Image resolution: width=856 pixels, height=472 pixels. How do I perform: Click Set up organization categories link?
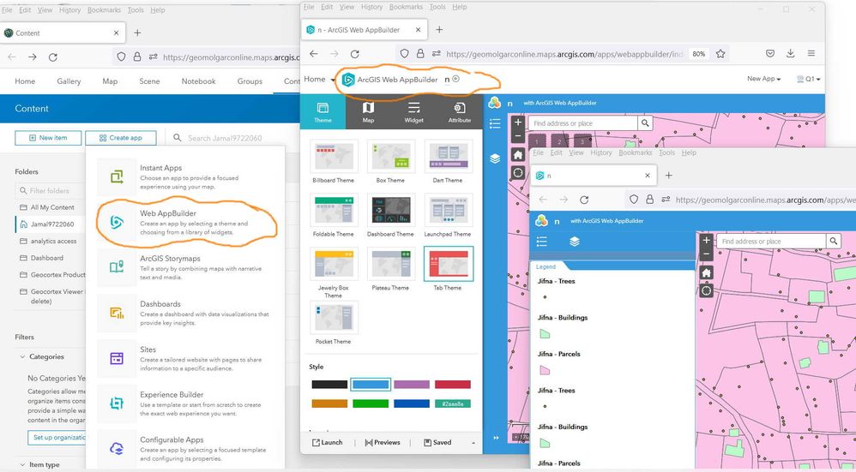point(57,438)
